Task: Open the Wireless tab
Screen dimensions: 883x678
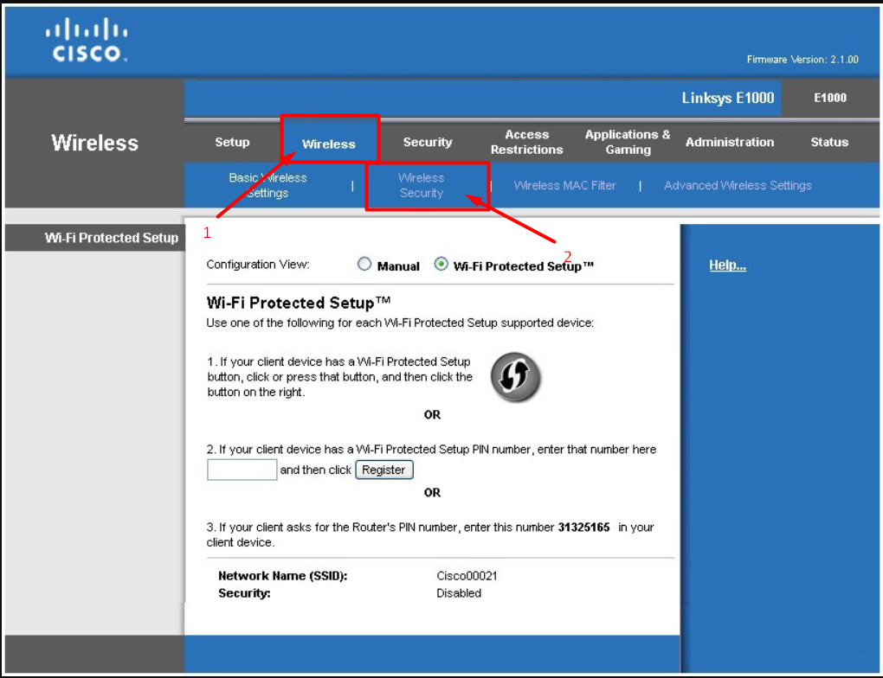Action: click(329, 144)
